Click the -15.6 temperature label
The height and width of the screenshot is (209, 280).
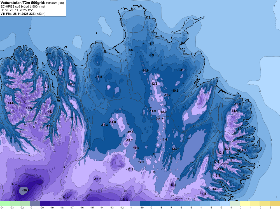[x=28, y=108]
